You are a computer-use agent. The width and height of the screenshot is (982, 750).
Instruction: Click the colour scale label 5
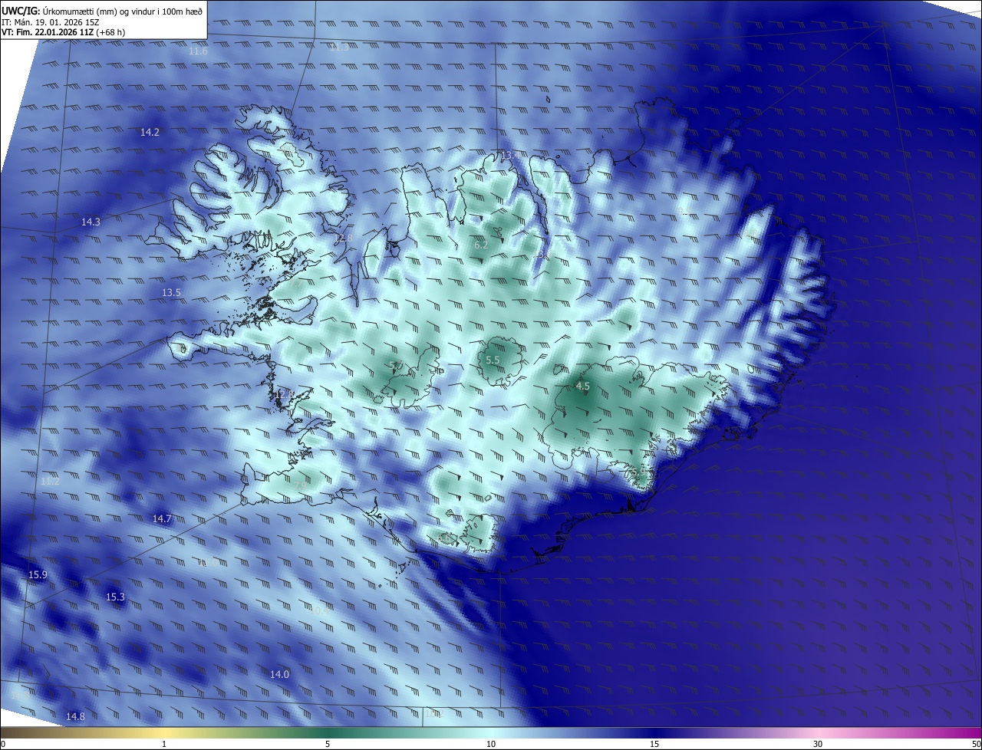[x=328, y=744]
